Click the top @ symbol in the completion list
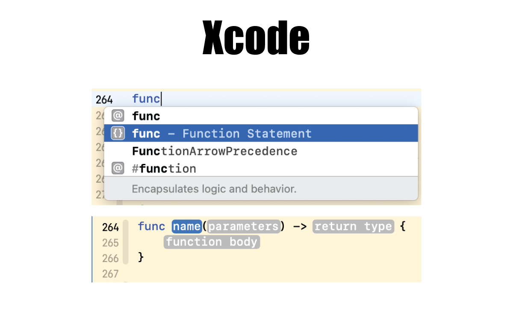Screen dimensions: 513x309 118,116
